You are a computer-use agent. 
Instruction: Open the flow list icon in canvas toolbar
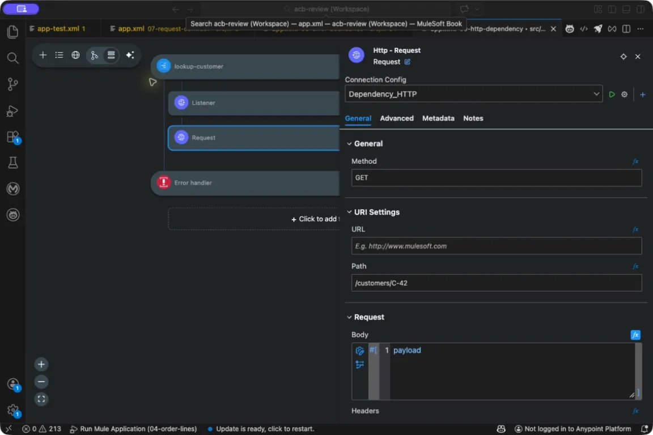click(x=59, y=55)
